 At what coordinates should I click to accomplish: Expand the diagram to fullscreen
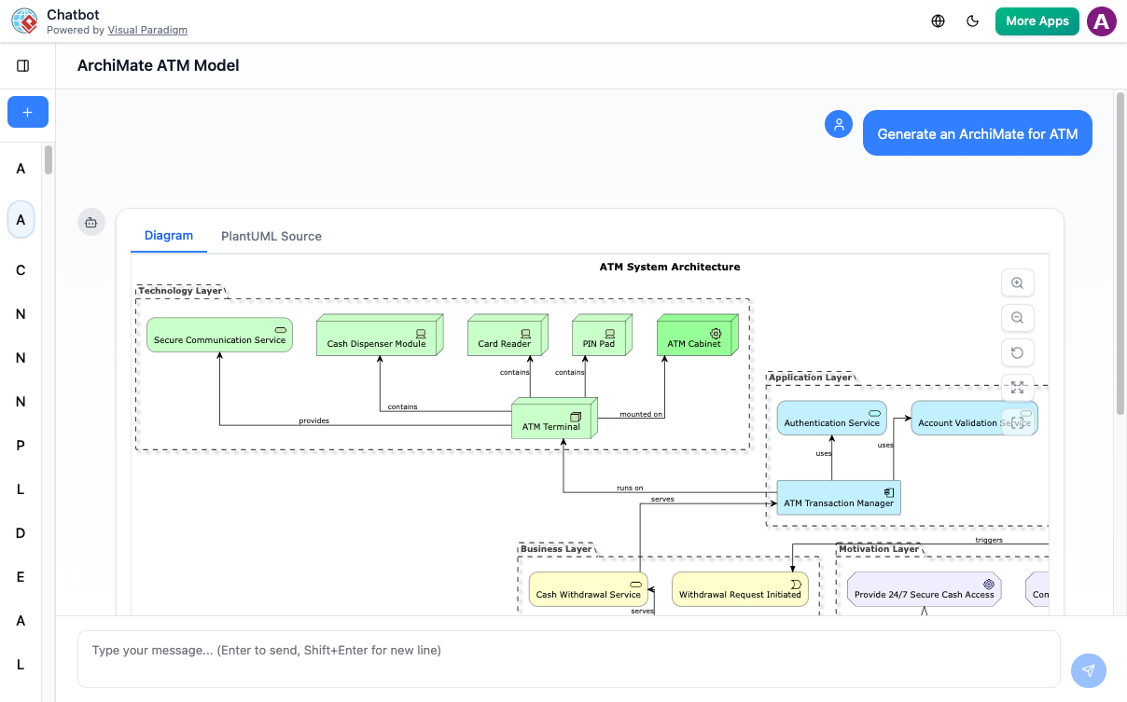(1017, 388)
